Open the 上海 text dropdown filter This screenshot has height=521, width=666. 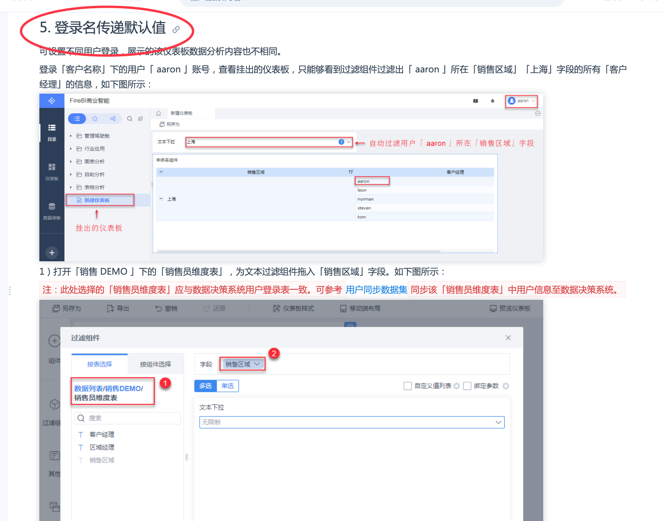point(269,142)
